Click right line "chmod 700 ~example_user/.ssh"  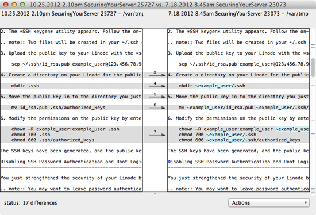click(217, 135)
